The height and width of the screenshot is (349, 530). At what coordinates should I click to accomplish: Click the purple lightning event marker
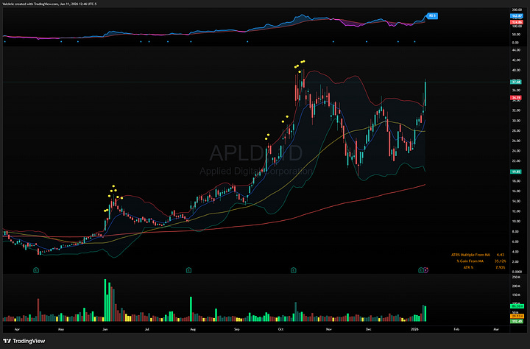(426, 270)
